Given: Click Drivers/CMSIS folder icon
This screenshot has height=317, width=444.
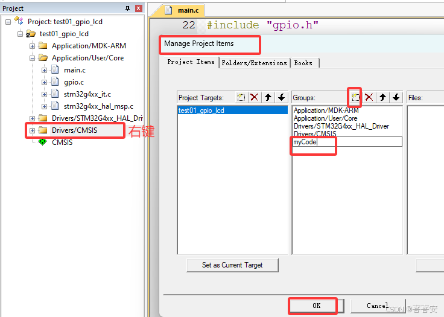Looking at the screenshot, I should click(43, 130).
